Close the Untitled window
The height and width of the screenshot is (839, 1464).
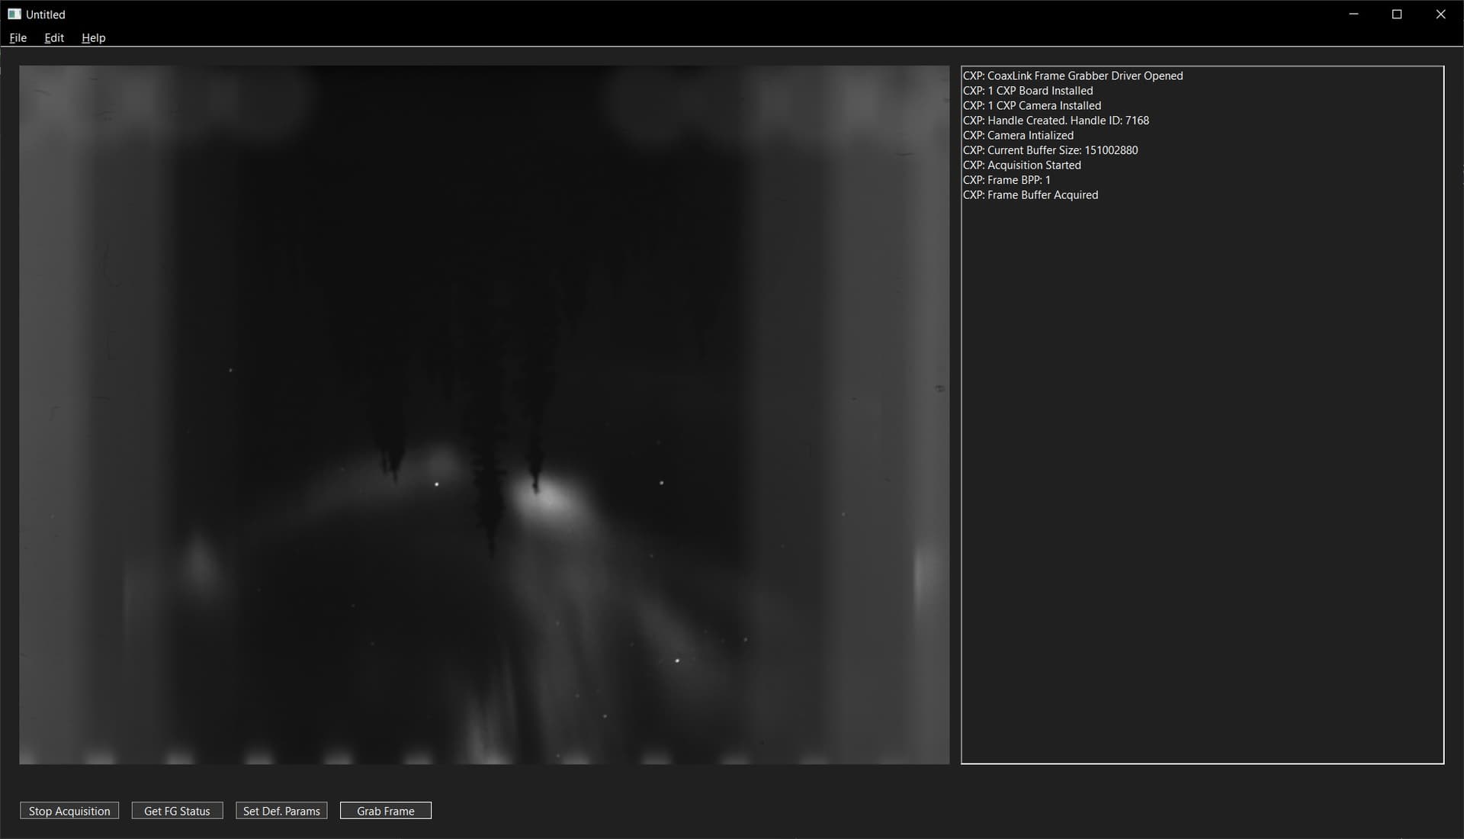coord(1440,14)
